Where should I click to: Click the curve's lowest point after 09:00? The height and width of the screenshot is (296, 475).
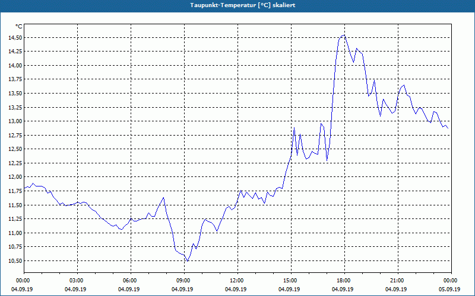pos(188,261)
